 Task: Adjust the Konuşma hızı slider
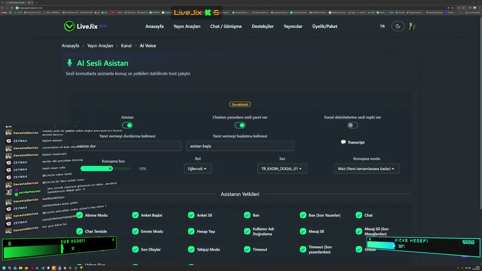pos(106,169)
